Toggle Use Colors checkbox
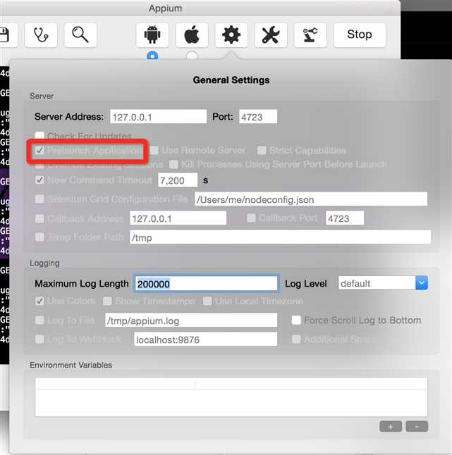 (x=39, y=301)
